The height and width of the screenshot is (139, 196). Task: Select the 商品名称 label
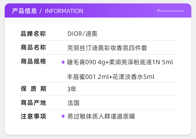[x=33, y=48]
